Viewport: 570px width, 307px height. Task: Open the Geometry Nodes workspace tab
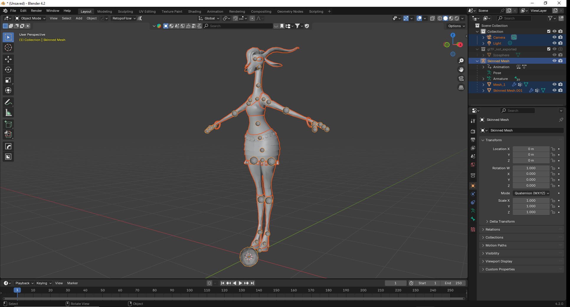(290, 12)
